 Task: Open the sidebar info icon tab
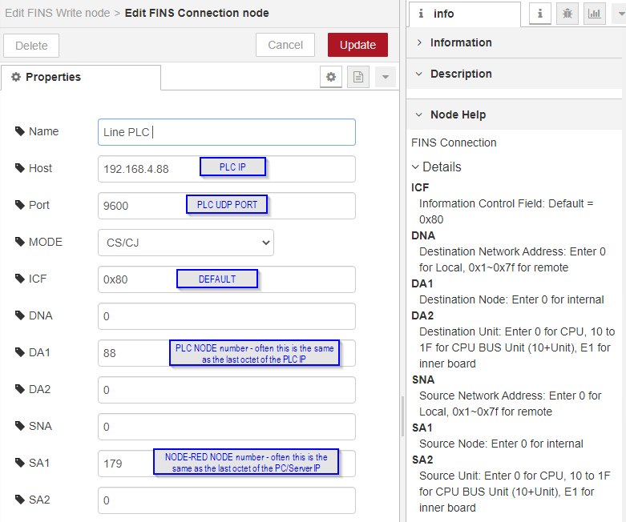tap(539, 14)
